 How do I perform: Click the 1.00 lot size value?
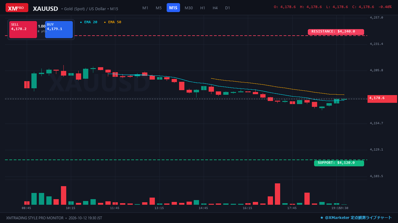click(41, 26)
